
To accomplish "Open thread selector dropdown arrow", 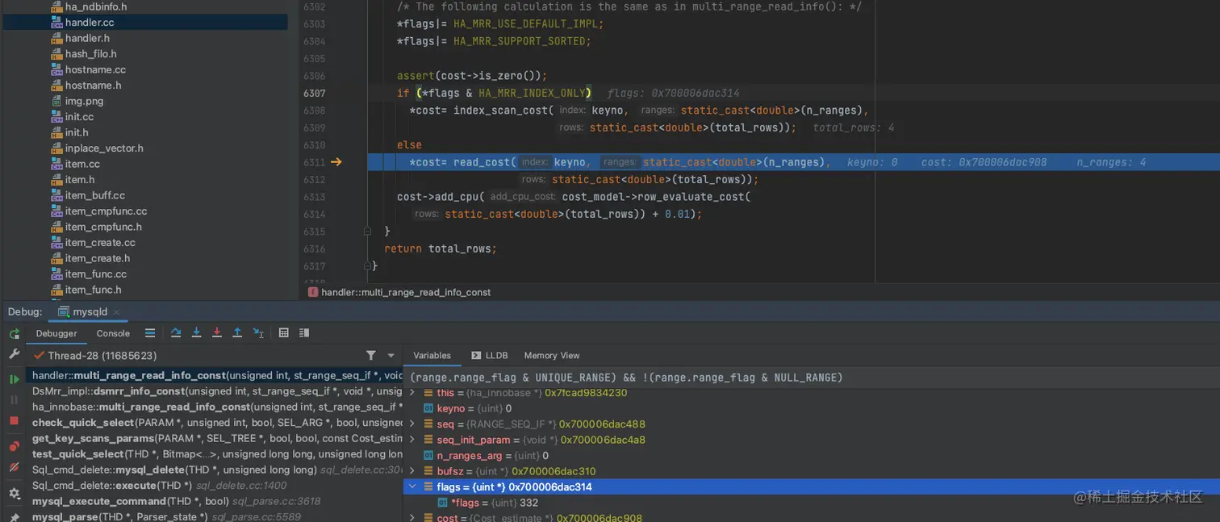I will 391,355.
